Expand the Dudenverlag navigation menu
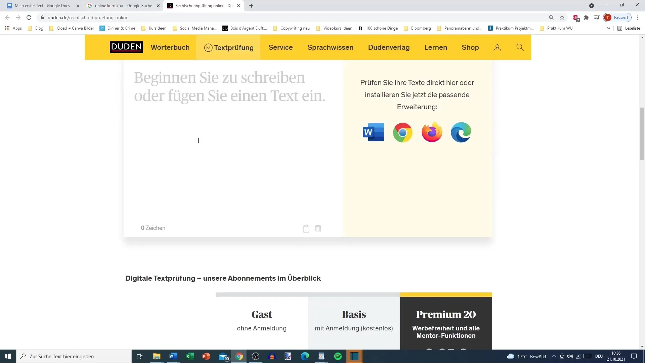 pyautogui.click(x=389, y=47)
